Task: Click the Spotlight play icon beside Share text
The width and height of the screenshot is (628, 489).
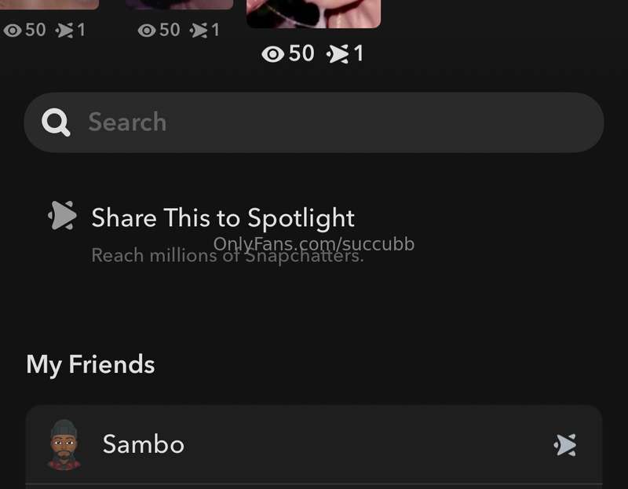Action: pyautogui.click(x=62, y=216)
